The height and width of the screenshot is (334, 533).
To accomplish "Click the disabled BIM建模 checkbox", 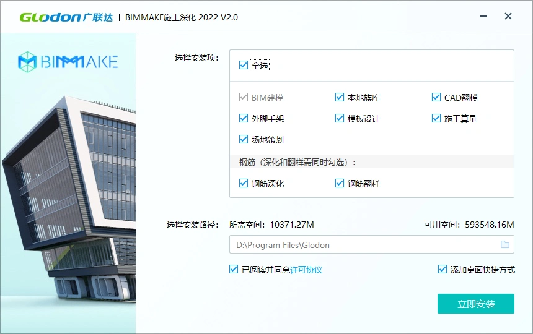I will pyautogui.click(x=244, y=98).
